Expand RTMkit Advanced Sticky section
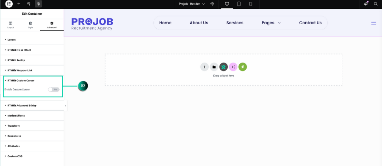The width and height of the screenshot is (382, 166). pos(32,106)
